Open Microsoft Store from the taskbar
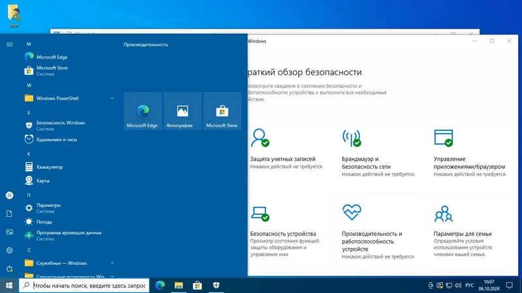Viewport: 522px width, 293px height. pos(198,285)
